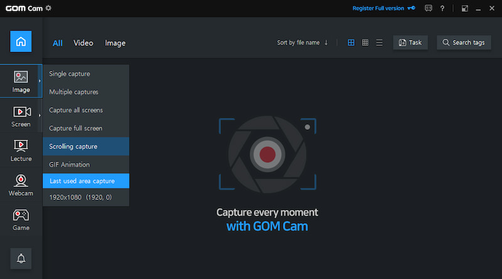Click the Search tags field
The height and width of the screenshot is (279, 502).
pos(464,43)
